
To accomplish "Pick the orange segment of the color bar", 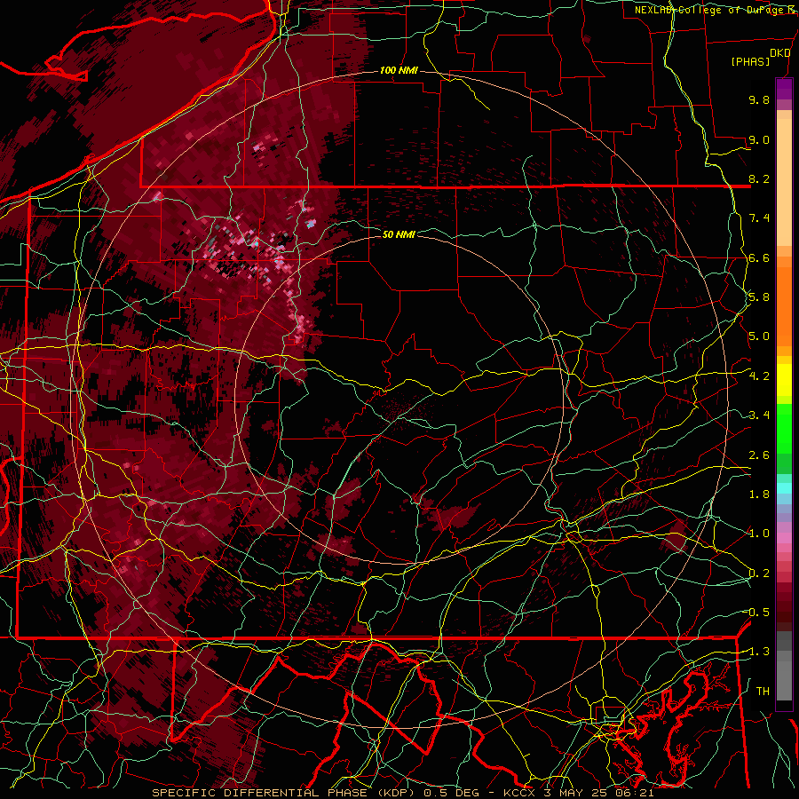I will point(784,305).
